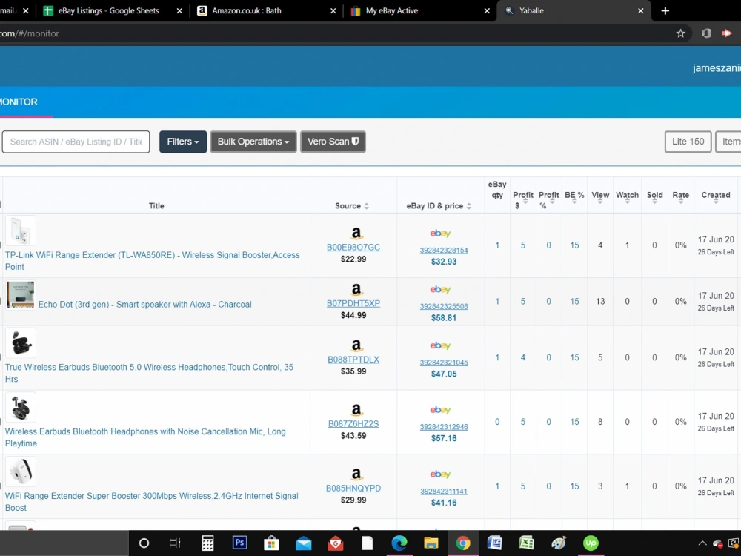741x556 pixels.
Task: Click jameszani account name in header
Action: click(x=717, y=67)
